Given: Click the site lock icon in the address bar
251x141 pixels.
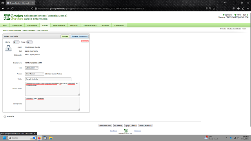Looking at the screenshot, I should point(36,9).
